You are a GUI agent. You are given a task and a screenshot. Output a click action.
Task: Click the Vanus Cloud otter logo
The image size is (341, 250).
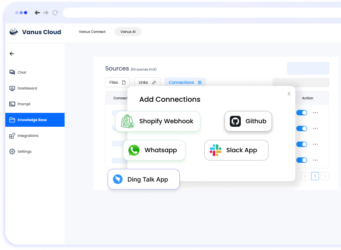(x=14, y=32)
